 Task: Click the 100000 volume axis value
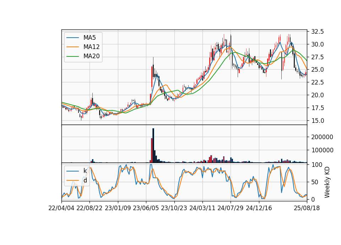[x=322, y=150]
